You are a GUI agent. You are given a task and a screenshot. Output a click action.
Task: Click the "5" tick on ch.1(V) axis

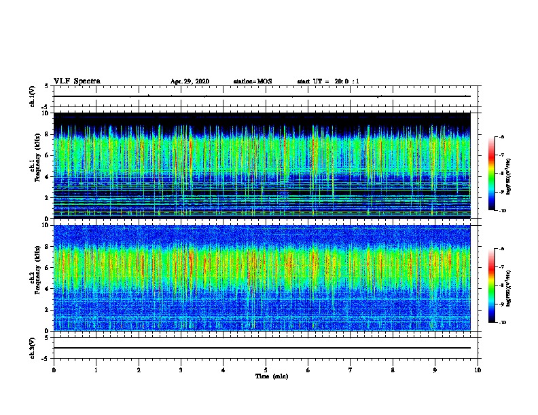pyautogui.click(x=48, y=86)
